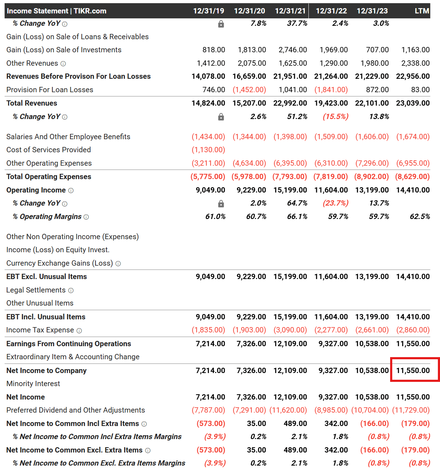Image resolution: width=440 pixels, height=473 pixels.
Task: Click the info icon on the top % Change YoY row
Action: pos(64,24)
